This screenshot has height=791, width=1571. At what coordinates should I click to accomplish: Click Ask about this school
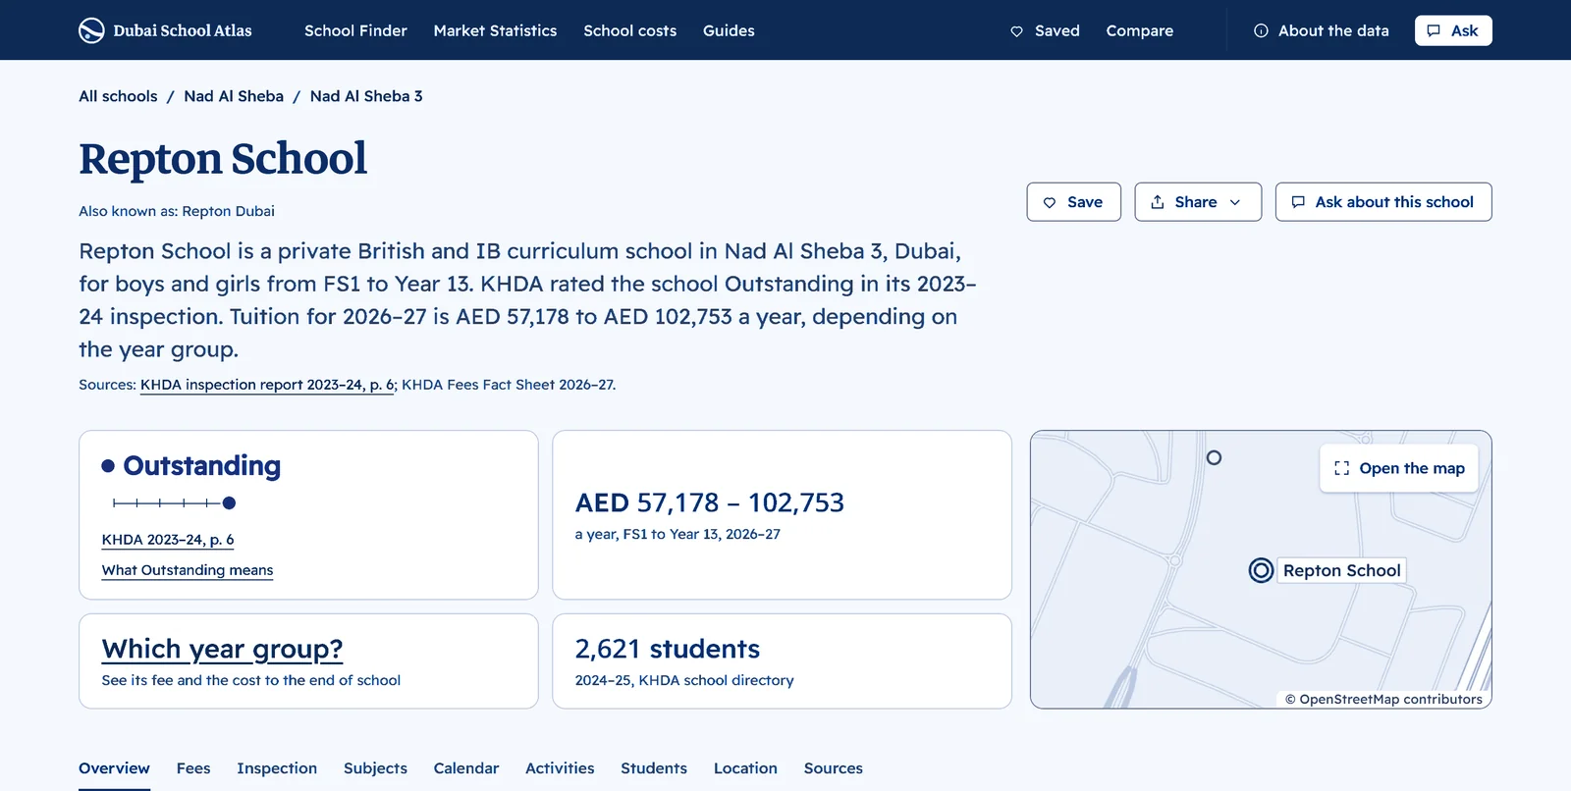(1383, 202)
